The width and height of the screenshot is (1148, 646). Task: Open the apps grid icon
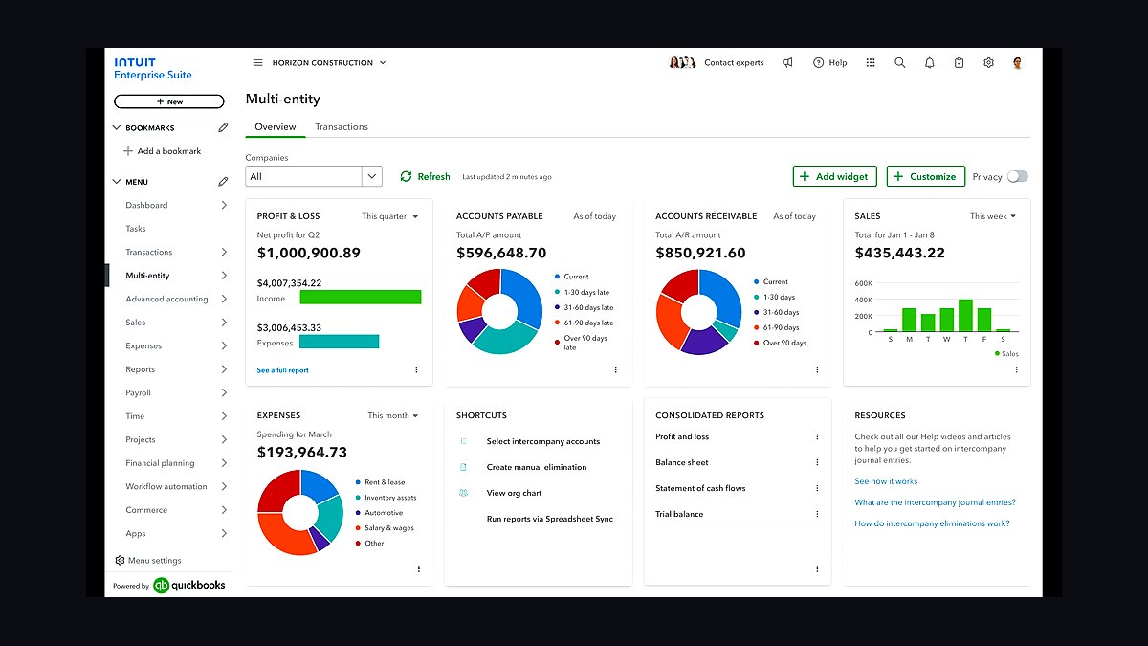coord(871,63)
